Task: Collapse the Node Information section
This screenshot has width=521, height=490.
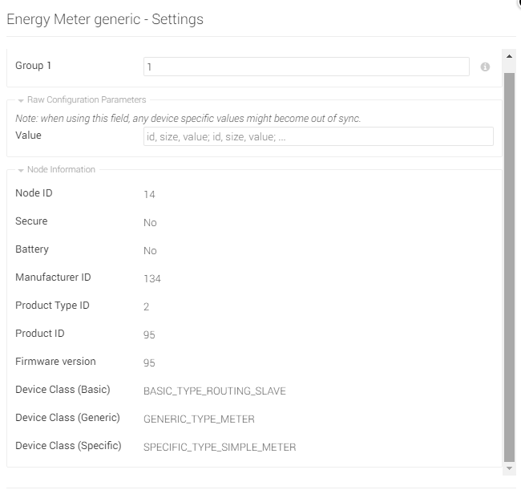Action: [21, 170]
